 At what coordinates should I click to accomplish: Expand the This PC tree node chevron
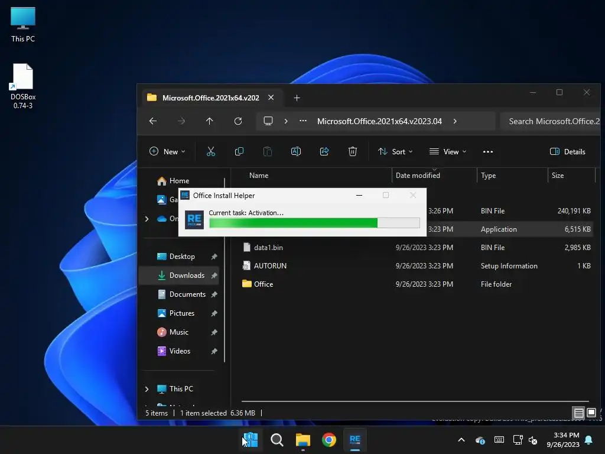coord(147,389)
